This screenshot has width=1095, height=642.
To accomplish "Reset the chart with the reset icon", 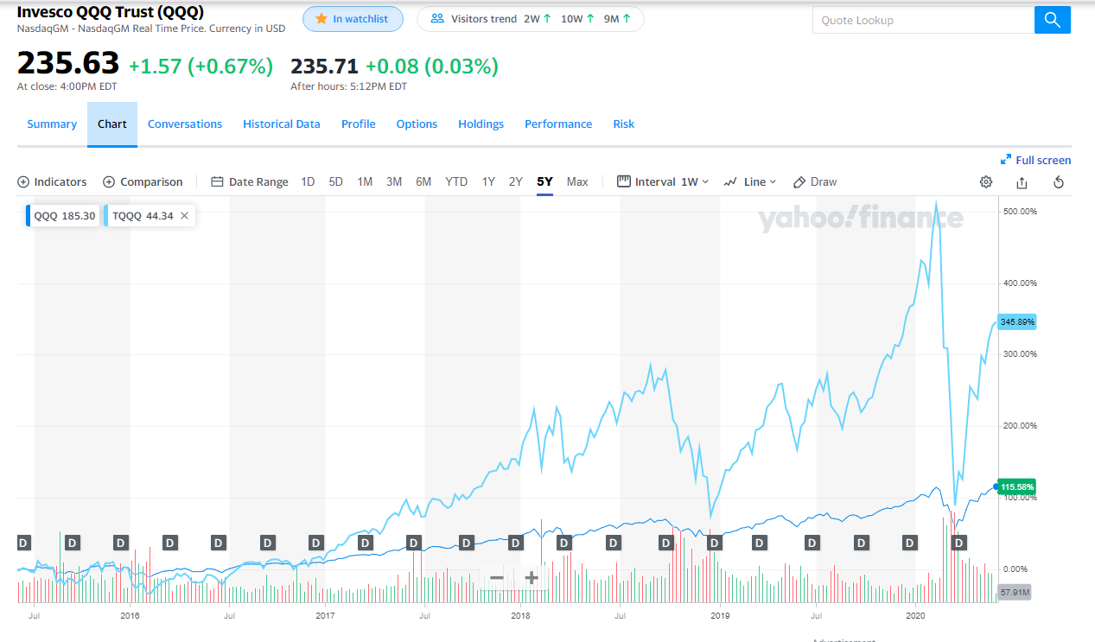I will [x=1059, y=182].
